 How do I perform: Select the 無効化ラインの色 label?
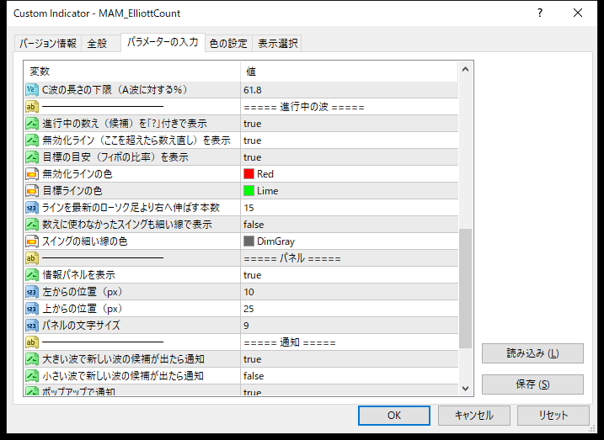click(x=77, y=174)
